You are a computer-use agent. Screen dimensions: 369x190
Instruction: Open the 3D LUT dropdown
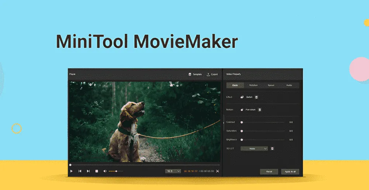[254, 148]
